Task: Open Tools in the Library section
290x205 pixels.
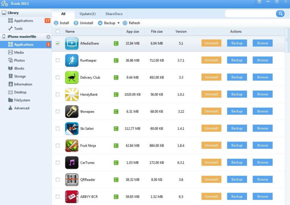Action: [x=26, y=29]
